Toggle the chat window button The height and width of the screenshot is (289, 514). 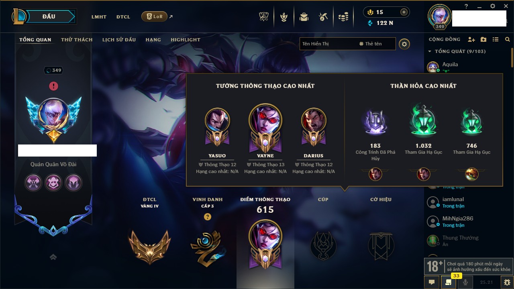coord(432,282)
